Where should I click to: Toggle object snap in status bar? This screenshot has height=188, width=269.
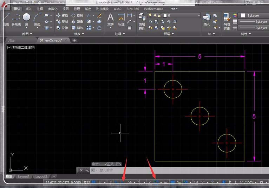[x=156, y=182]
